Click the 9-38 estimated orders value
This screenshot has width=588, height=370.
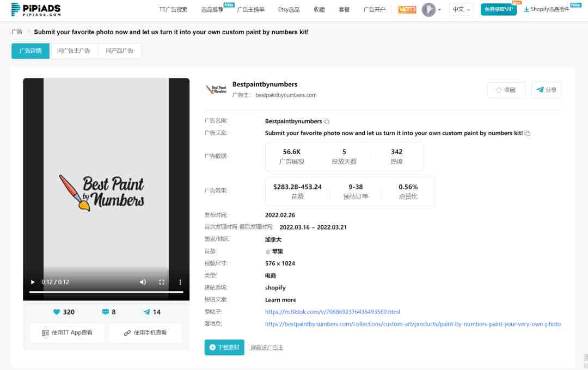(x=356, y=187)
